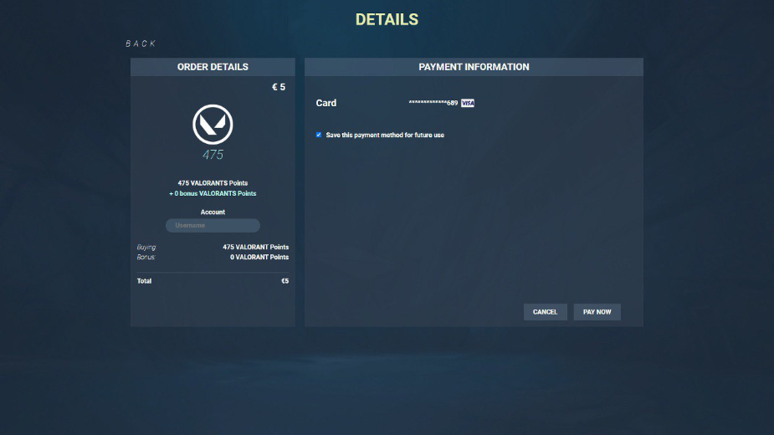
Task: Click the VISA card brand icon
Action: [468, 103]
